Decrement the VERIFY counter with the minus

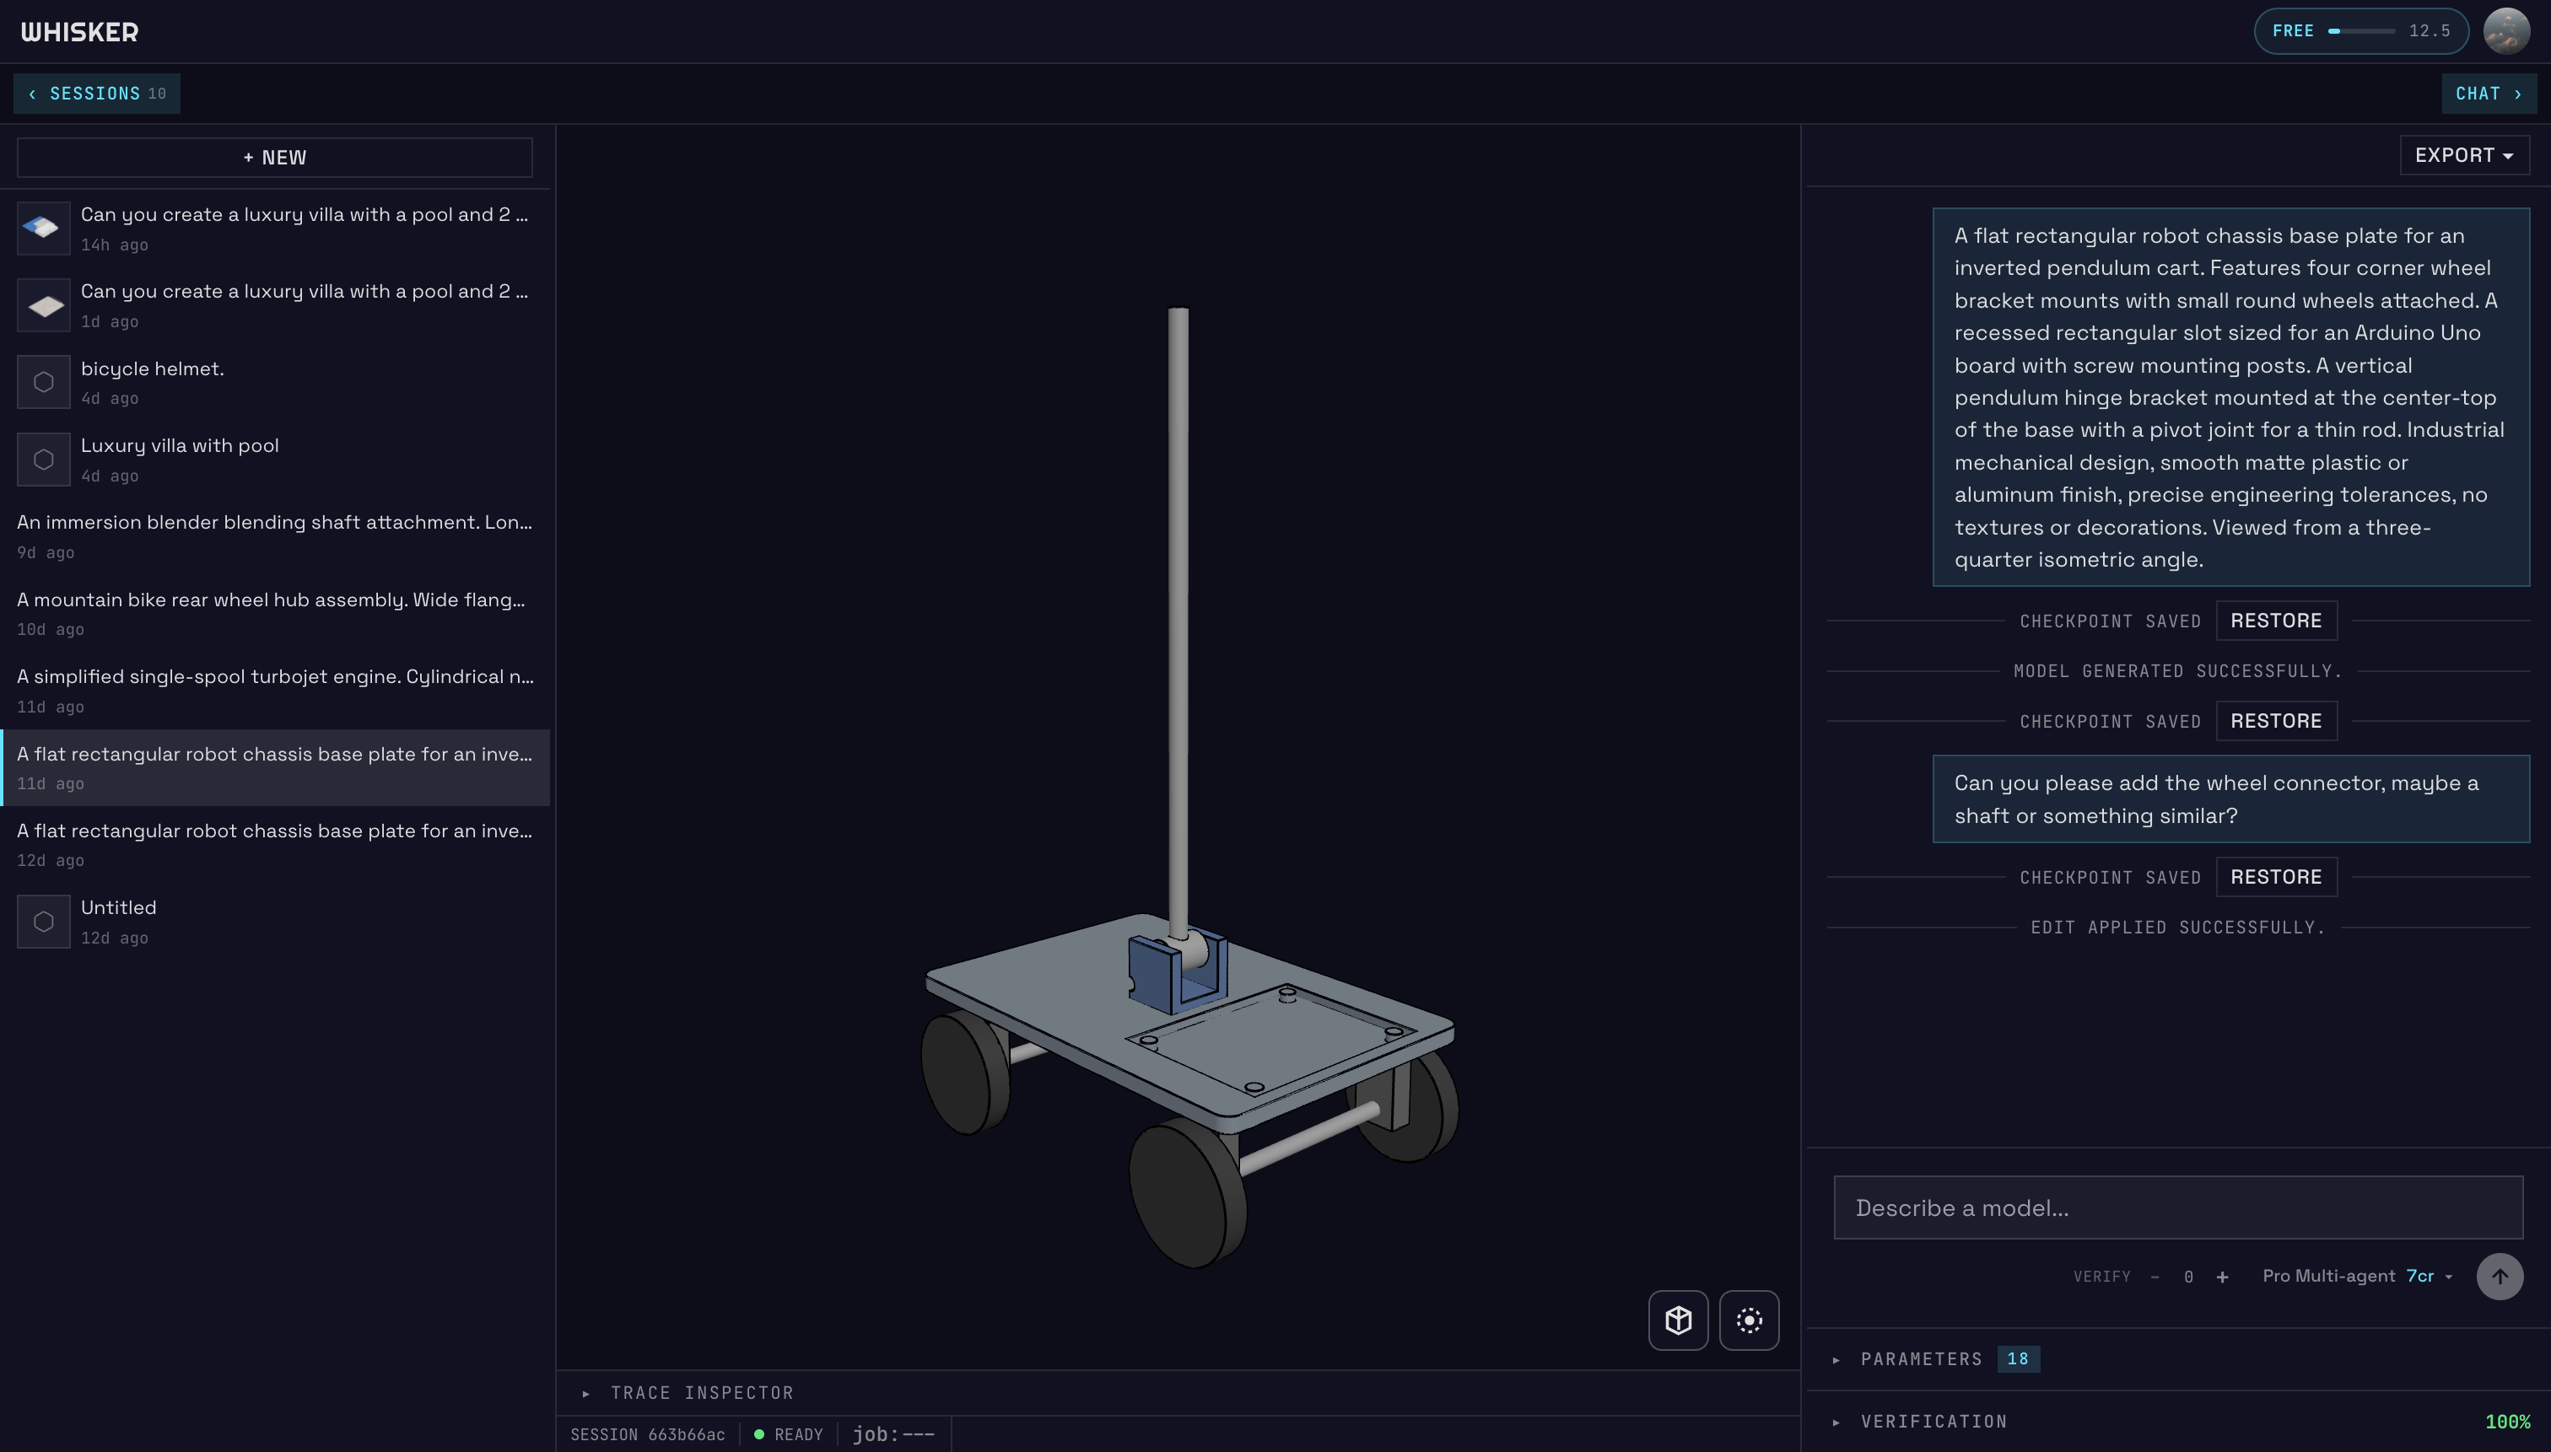[2155, 1277]
